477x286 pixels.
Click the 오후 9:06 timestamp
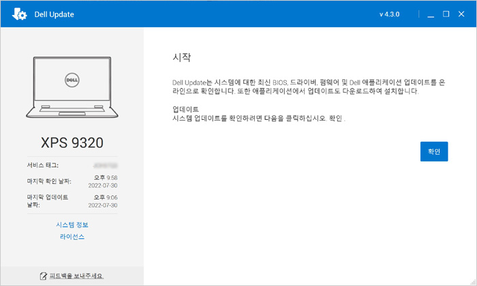106,197
